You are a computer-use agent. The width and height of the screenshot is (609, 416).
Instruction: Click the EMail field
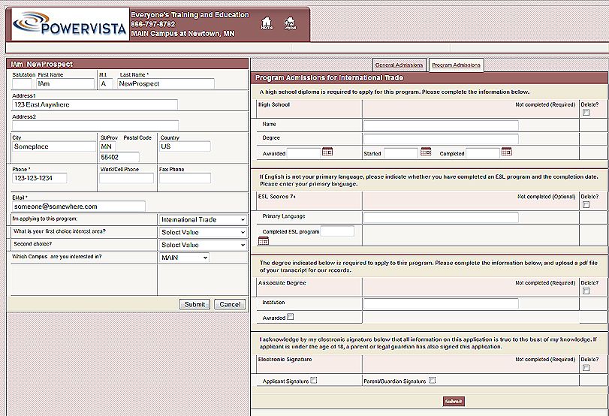[79, 206]
